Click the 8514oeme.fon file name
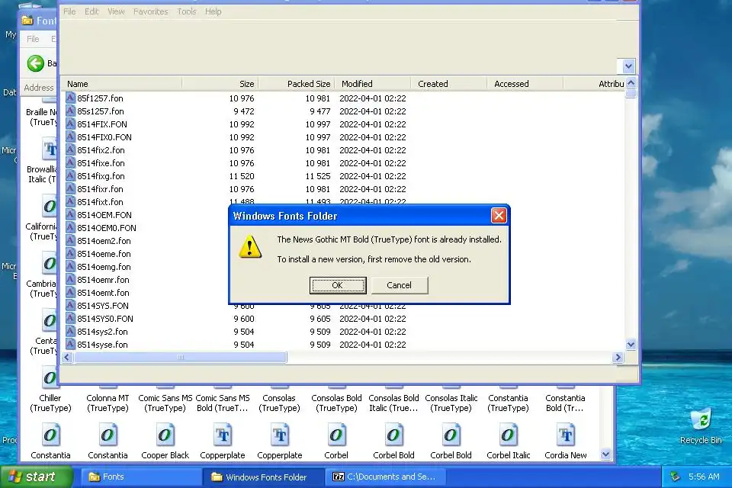This screenshot has width=732, height=488. pyautogui.click(x=104, y=254)
